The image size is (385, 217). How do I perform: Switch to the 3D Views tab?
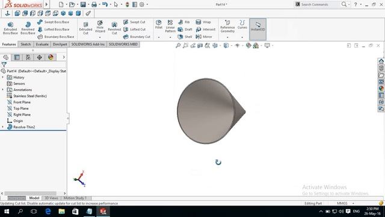click(51, 198)
